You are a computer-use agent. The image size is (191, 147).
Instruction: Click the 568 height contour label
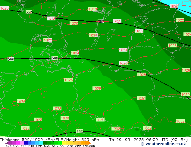80,131
